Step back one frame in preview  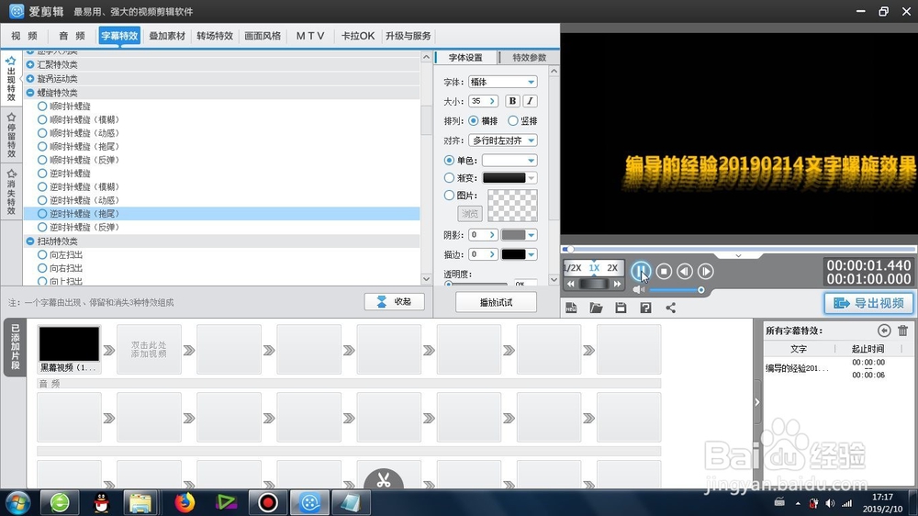point(685,271)
